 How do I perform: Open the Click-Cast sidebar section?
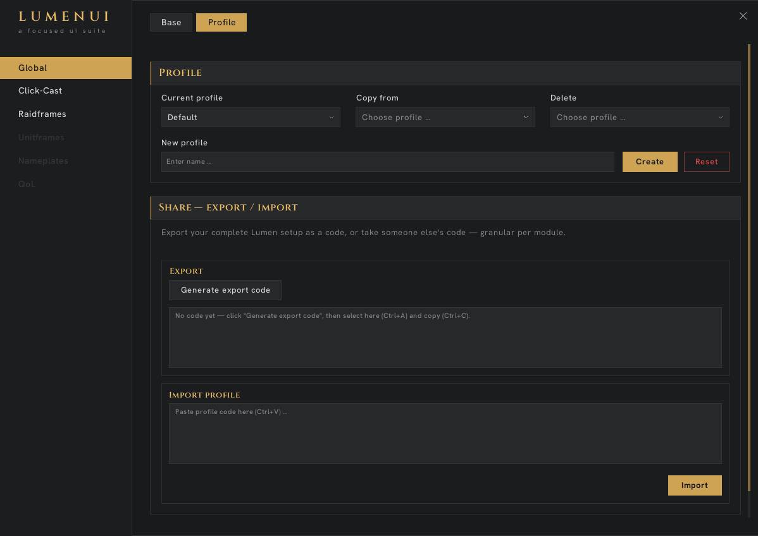click(x=66, y=91)
